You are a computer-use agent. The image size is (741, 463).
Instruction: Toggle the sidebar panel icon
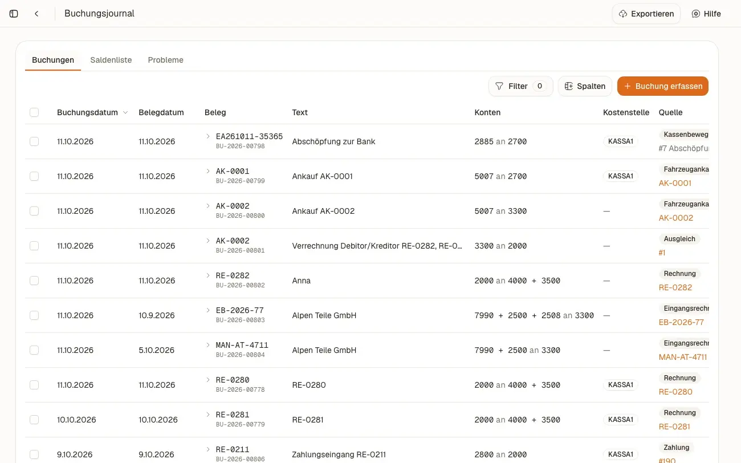[x=14, y=14]
